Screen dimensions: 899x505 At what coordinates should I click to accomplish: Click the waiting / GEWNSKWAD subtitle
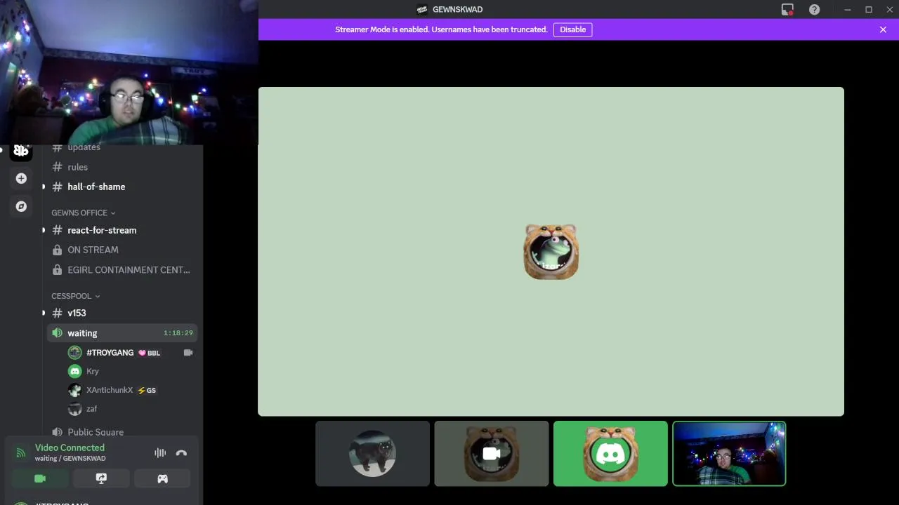(x=70, y=459)
